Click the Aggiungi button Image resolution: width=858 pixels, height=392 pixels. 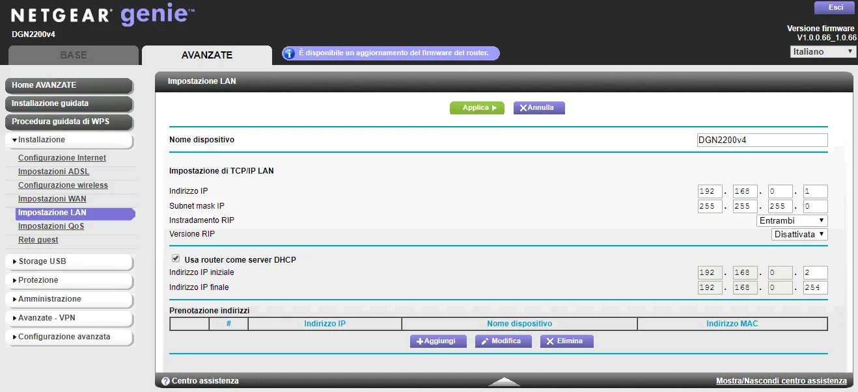tap(437, 341)
